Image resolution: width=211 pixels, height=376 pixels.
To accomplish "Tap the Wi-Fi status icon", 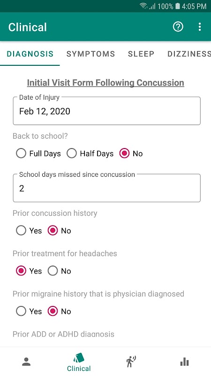I will coord(143,6).
